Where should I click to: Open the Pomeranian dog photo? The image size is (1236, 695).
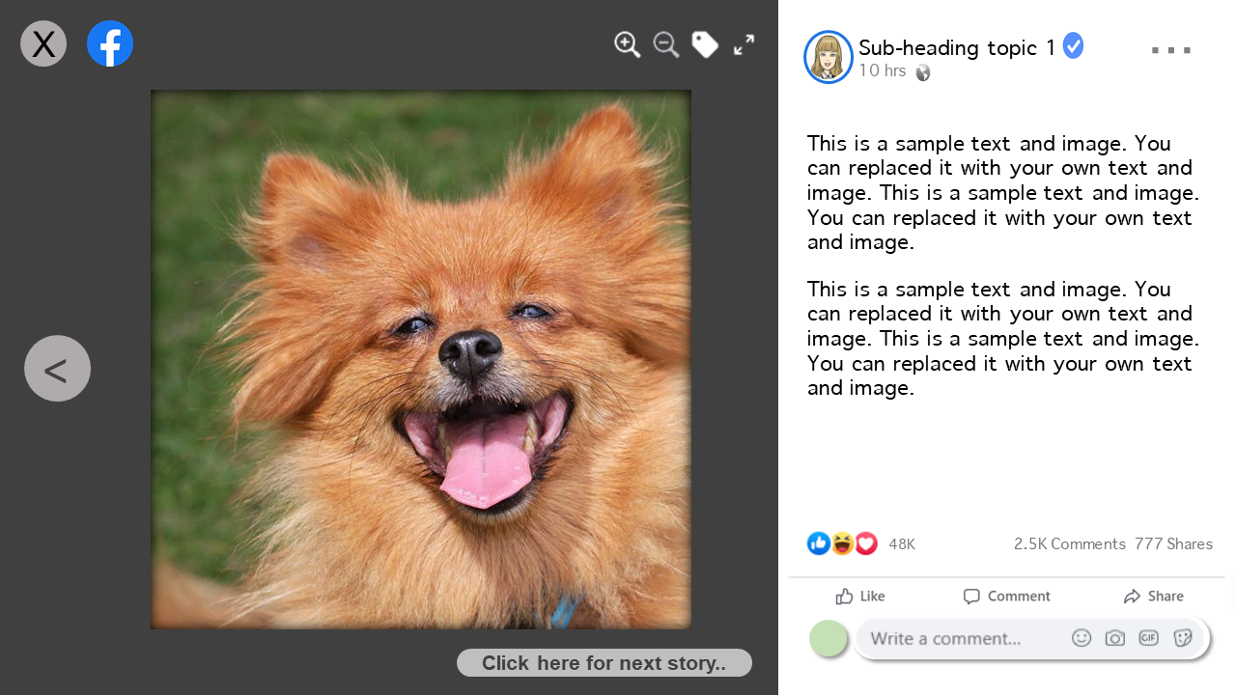tap(421, 359)
